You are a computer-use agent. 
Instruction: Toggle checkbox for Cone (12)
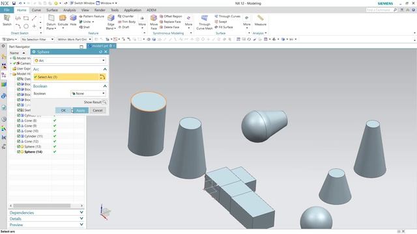pos(19,142)
